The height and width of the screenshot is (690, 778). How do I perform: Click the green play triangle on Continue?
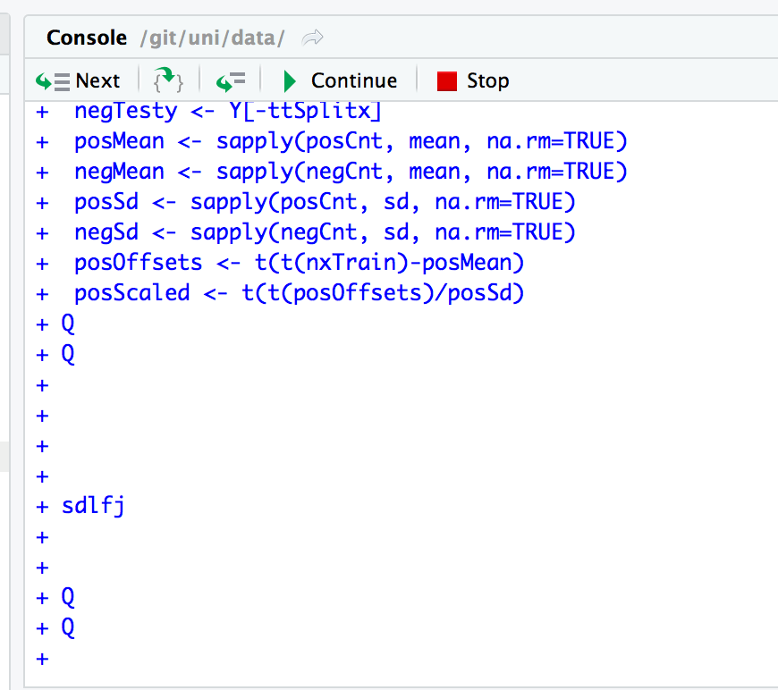[289, 80]
